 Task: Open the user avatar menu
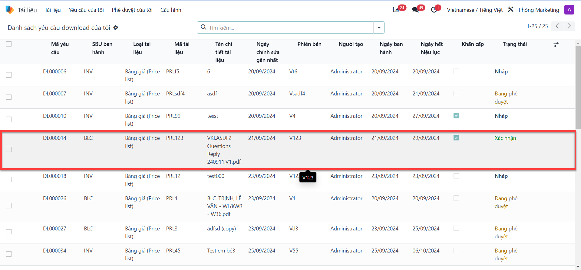(x=569, y=10)
